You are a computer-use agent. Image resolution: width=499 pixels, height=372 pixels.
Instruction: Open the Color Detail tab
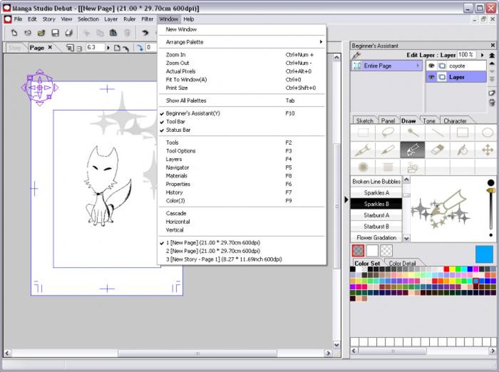tap(402, 263)
